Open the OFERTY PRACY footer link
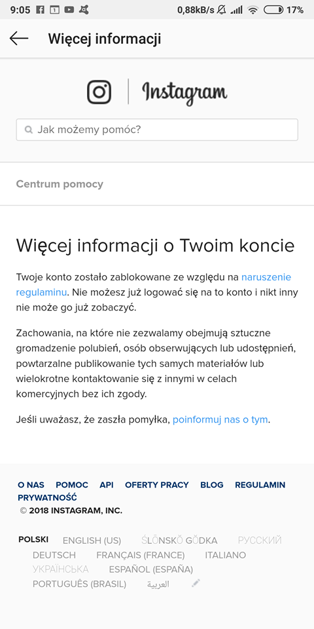Screen dimensions: 314x629 (x=156, y=485)
